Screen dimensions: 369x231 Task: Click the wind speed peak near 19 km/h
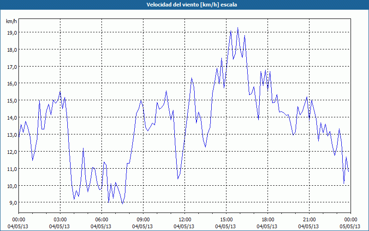point(238,28)
